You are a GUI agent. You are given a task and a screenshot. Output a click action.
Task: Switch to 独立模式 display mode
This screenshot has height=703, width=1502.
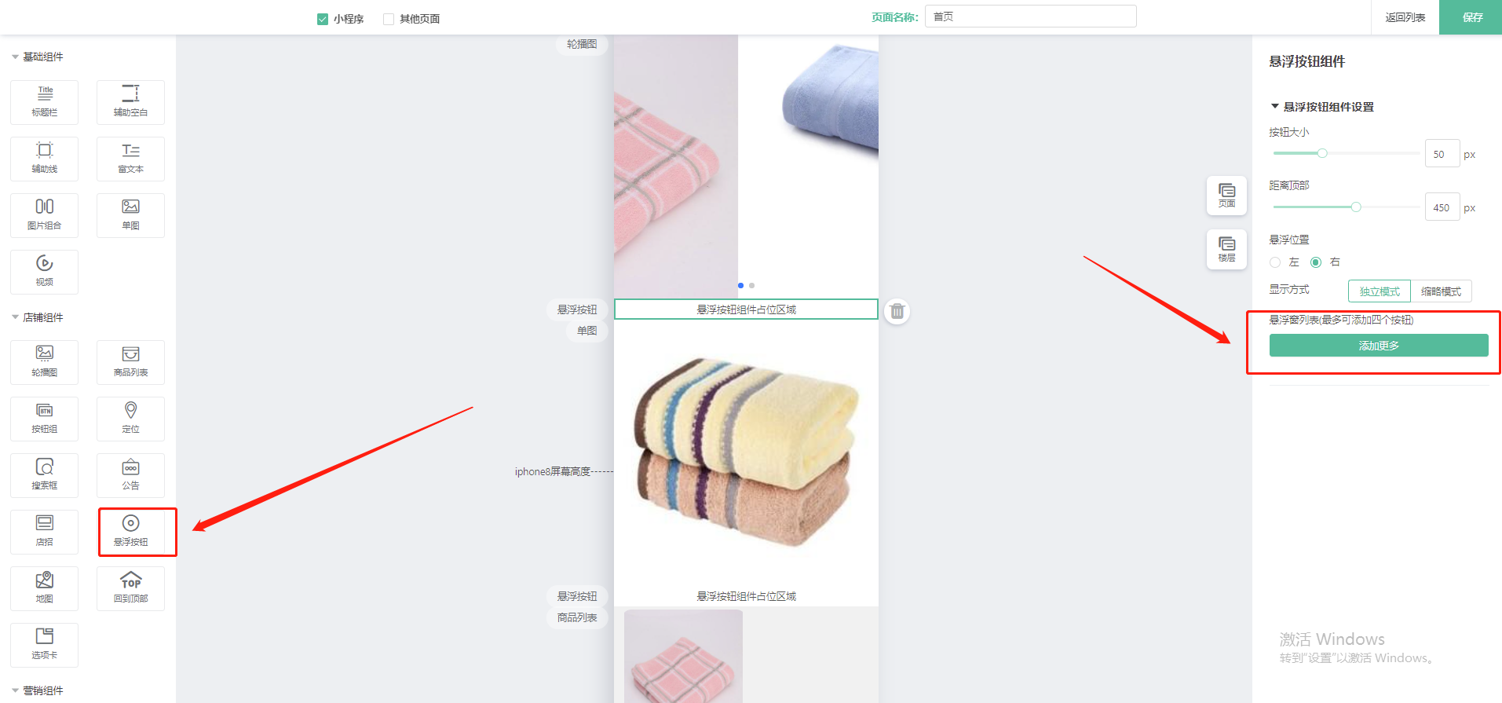pyautogui.click(x=1380, y=291)
